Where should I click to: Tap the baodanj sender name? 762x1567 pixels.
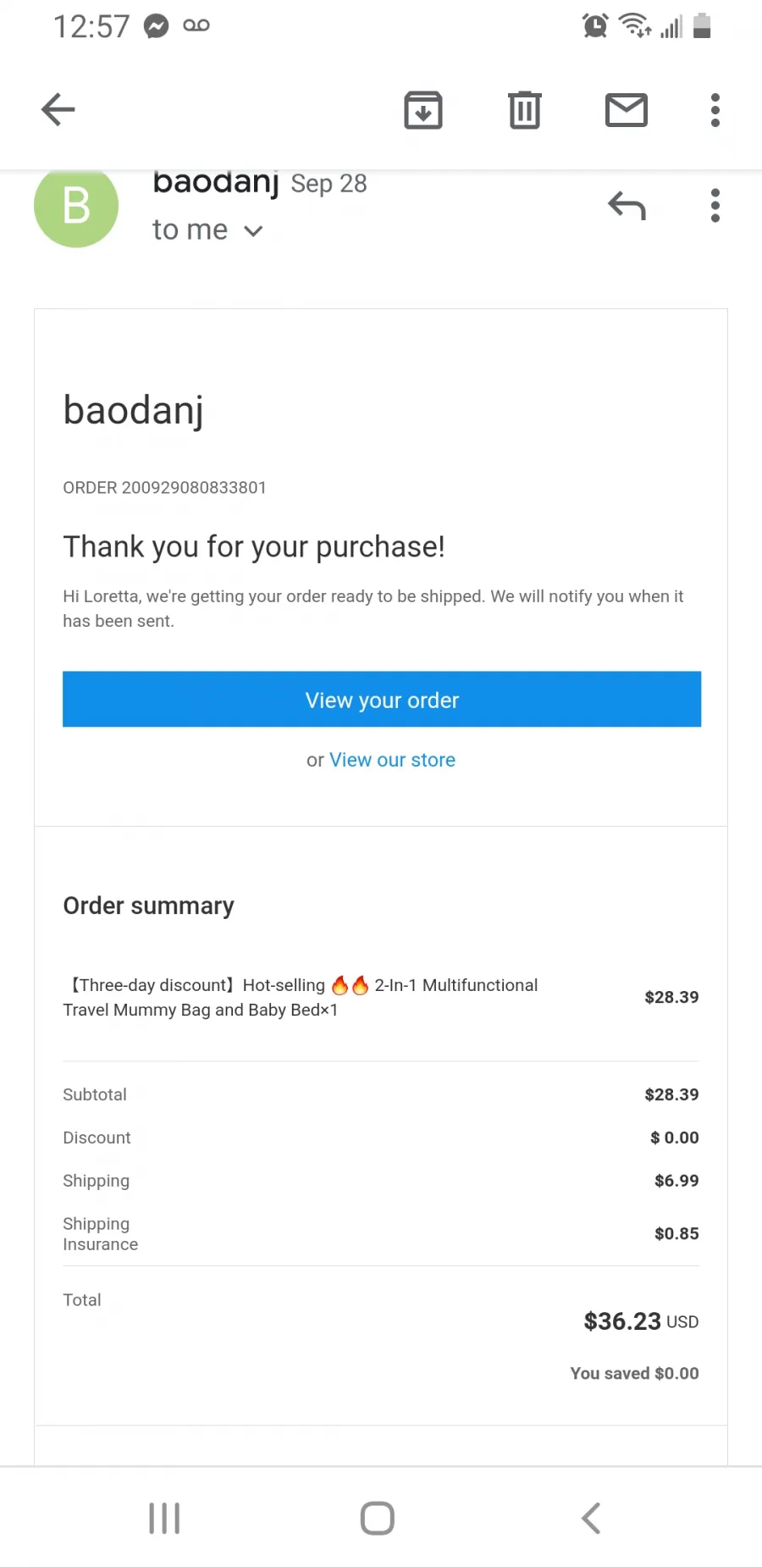pos(216,183)
